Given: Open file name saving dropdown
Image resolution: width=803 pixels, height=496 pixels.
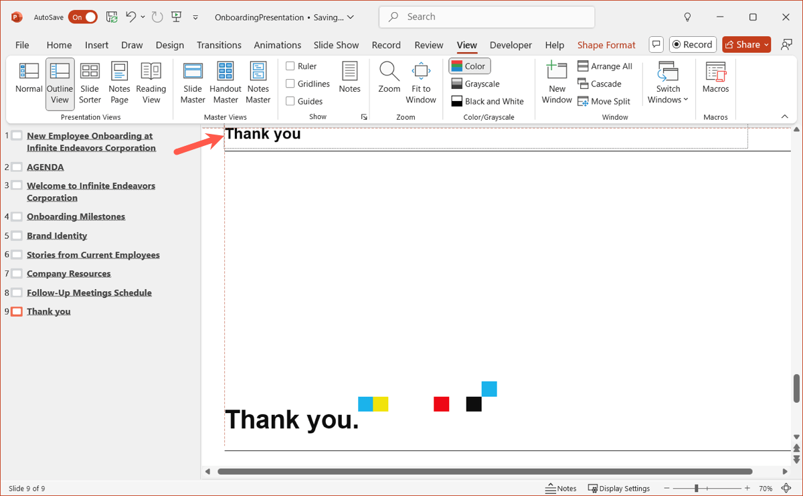Looking at the screenshot, I should click(x=351, y=17).
